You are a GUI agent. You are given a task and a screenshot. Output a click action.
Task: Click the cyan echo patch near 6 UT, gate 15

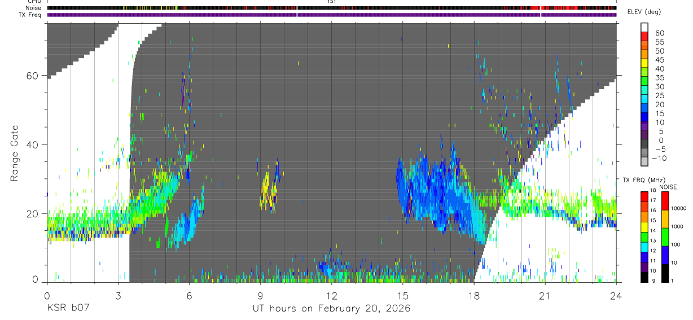coord(188,223)
